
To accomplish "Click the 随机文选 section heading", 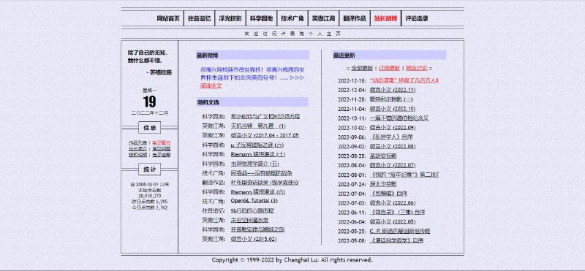I will point(208,102).
